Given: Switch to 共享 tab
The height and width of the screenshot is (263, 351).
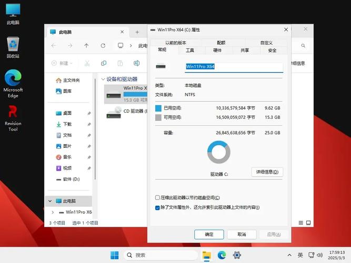Looking at the screenshot, I should click(x=245, y=50).
